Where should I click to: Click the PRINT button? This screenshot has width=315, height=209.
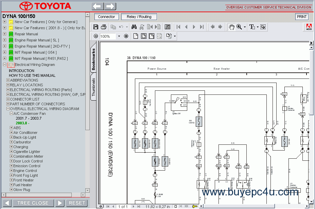click(x=302, y=17)
